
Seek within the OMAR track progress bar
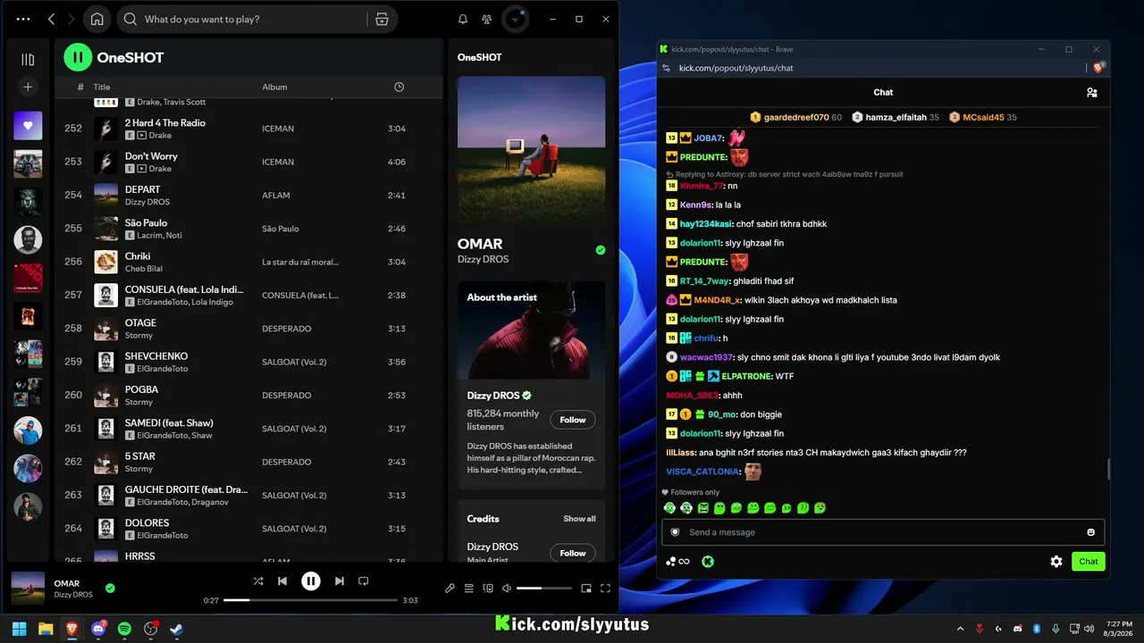(310, 600)
